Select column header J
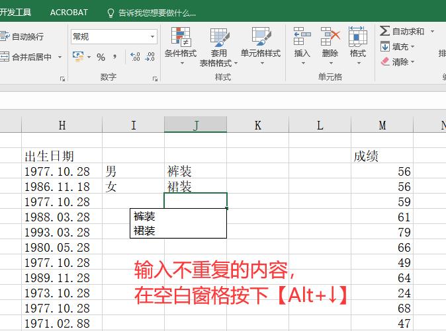446x331 pixels. (x=195, y=125)
